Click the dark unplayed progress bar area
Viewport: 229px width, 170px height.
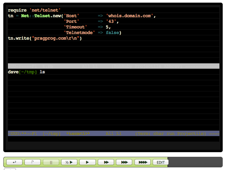(x=195, y=162)
